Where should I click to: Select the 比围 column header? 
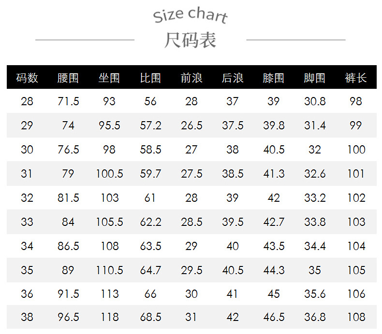click(150, 78)
